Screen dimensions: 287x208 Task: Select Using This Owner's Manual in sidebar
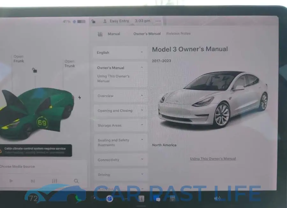[113, 79]
